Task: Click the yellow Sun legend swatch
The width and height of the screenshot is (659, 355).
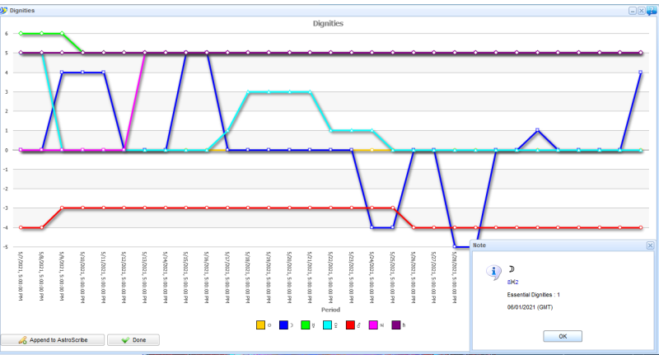Action: pos(262,325)
